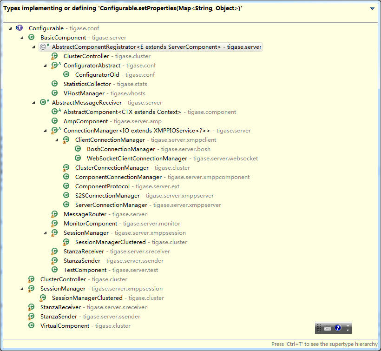Collapse the Configurable root node
This screenshot has width=381, height=351.
11,28
